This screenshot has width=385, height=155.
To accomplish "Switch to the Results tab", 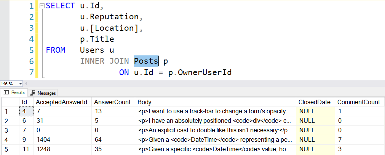I will point(14,92).
